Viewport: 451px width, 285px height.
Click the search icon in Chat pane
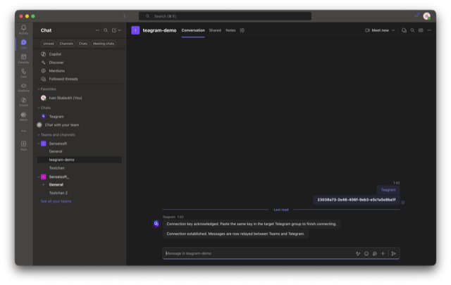click(x=106, y=30)
